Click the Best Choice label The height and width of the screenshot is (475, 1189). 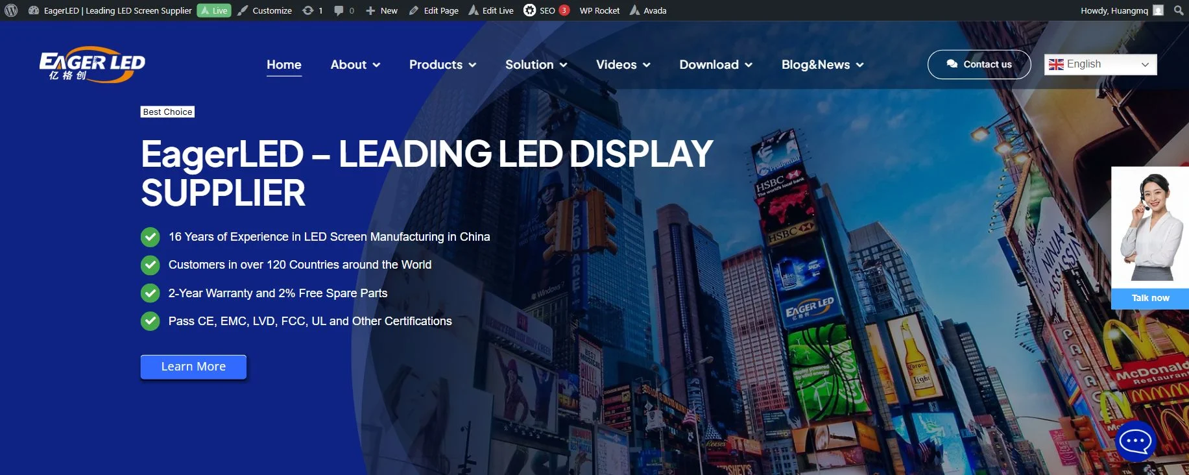pyautogui.click(x=167, y=112)
